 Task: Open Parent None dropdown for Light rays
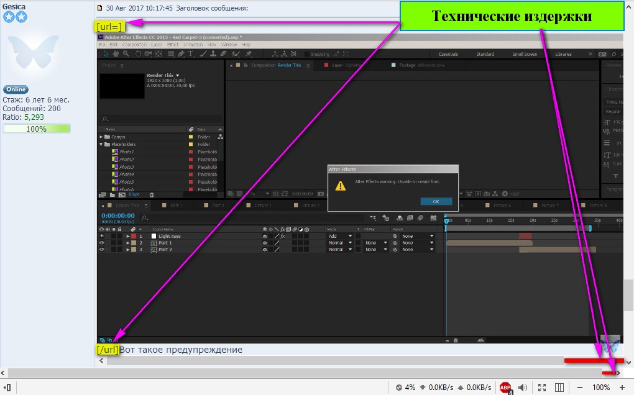[418, 236]
